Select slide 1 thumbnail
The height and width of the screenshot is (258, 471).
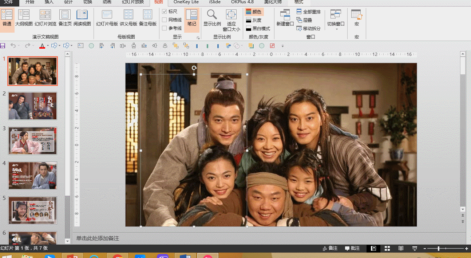(33, 71)
